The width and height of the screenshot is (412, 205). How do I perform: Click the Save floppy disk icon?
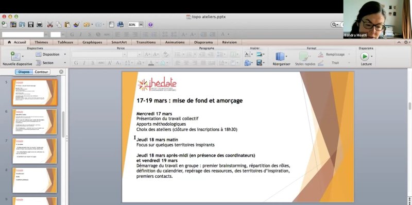point(31,25)
